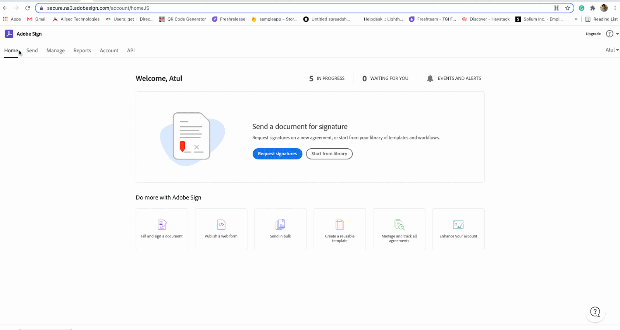Click the Chrome profile avatar
620x330 pixels.
point(604,8)
